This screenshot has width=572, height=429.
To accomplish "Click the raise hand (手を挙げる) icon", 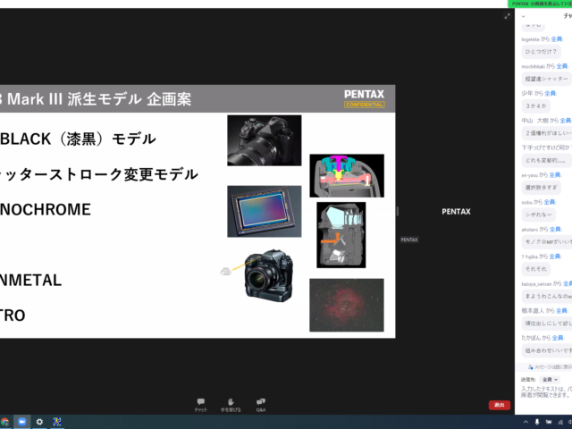I will point(231,403).
